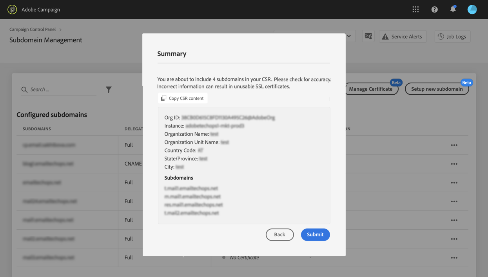Open more options for fifth subdomain row

click(x=454, y=220)
